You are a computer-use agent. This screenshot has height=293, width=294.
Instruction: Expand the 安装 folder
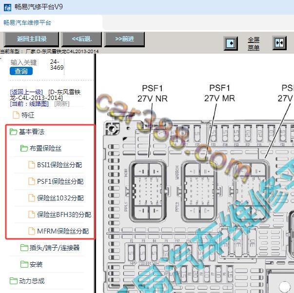pos(36,264)
